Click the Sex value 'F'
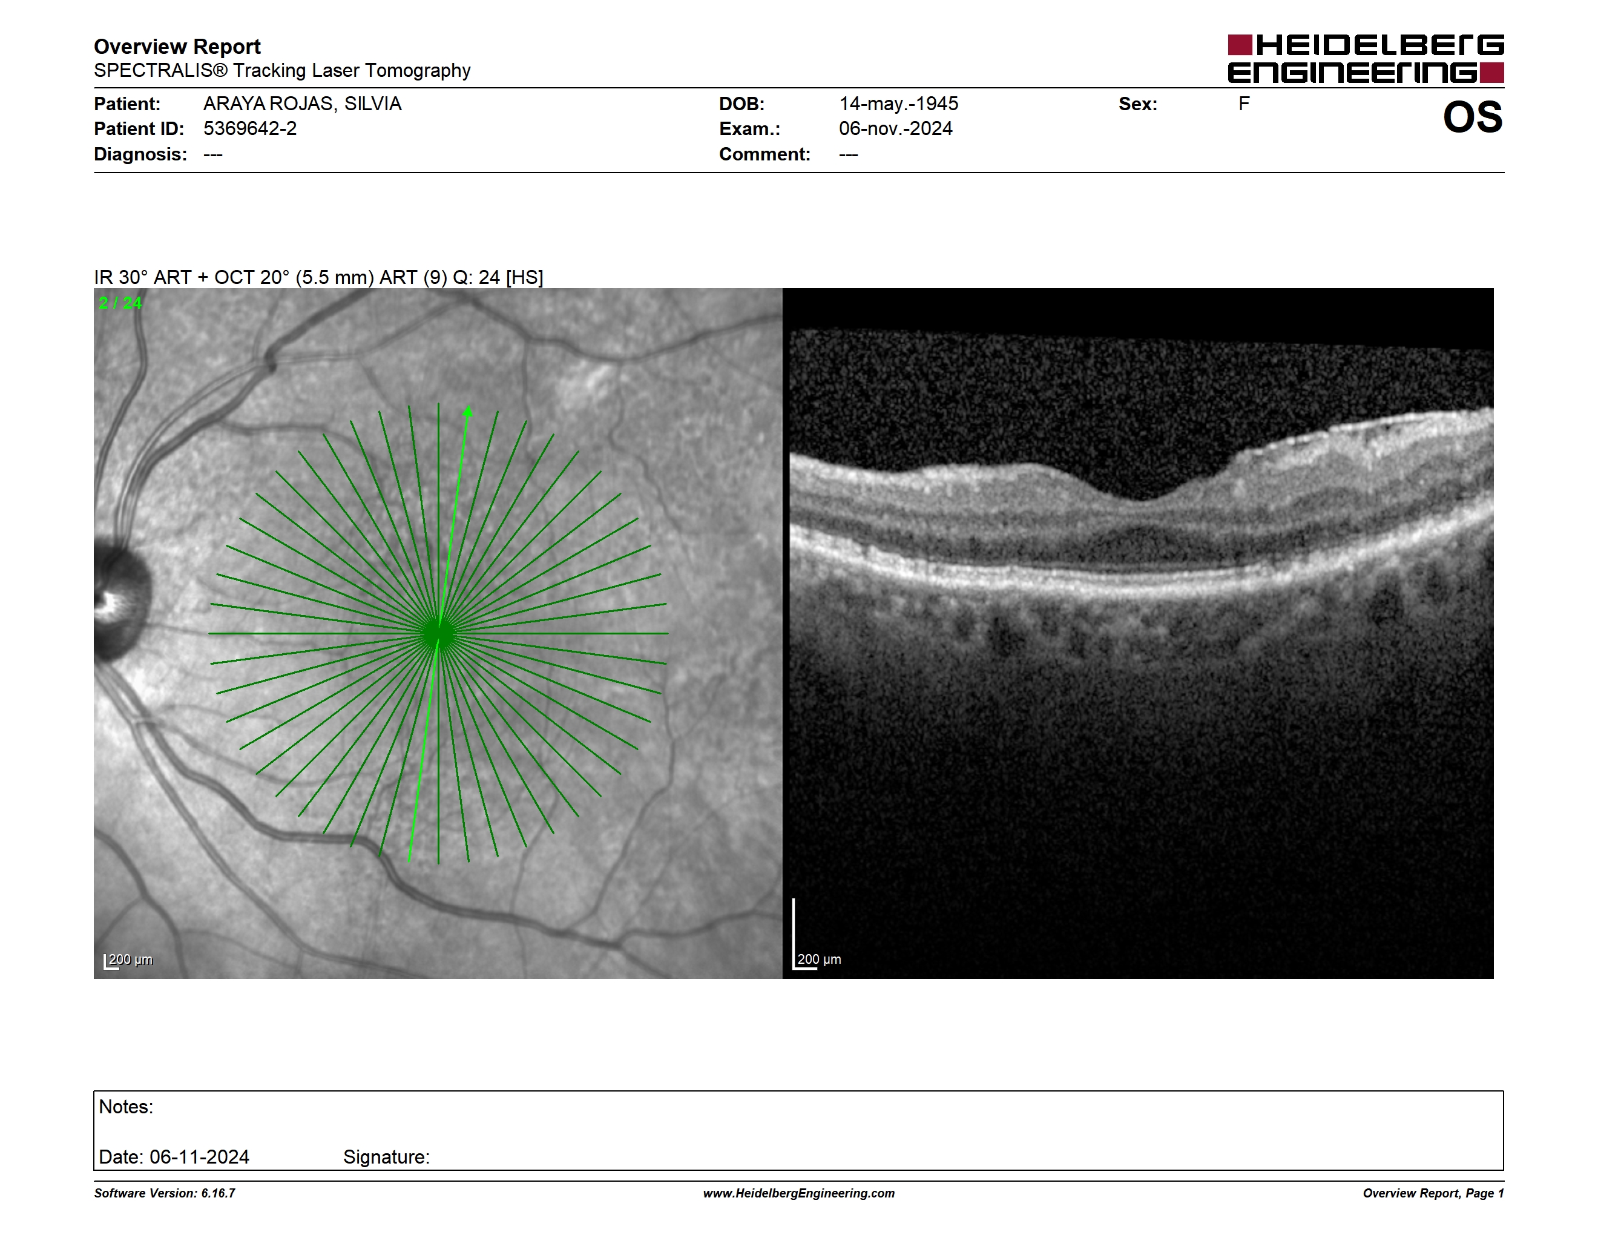1598x1235 pixels. [x=1244, y=104]
